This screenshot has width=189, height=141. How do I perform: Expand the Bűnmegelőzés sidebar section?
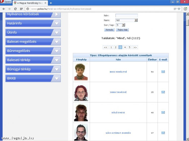pos(33,51)
